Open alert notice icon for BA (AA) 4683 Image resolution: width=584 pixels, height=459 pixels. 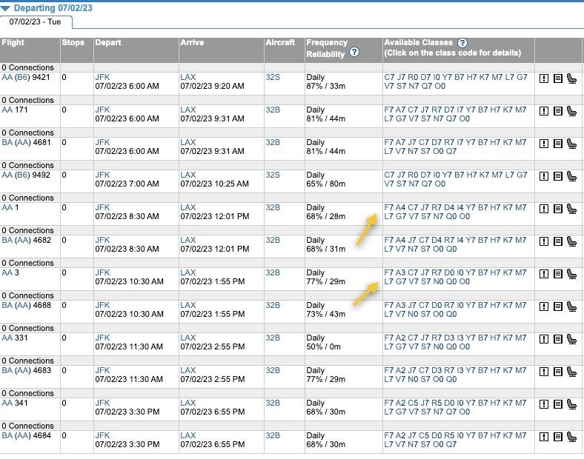[544, 372]
